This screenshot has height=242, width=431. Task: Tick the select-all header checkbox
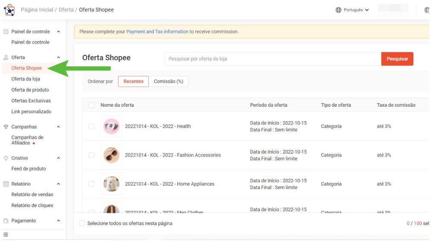[x=91, y=105]
